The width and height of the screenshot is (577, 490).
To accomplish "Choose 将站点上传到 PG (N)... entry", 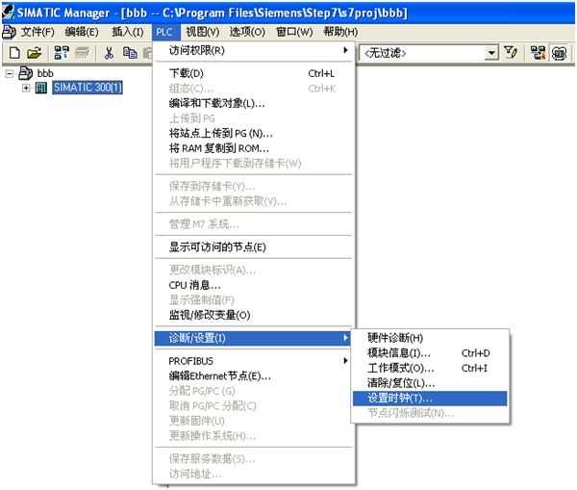I will point(254,134).
